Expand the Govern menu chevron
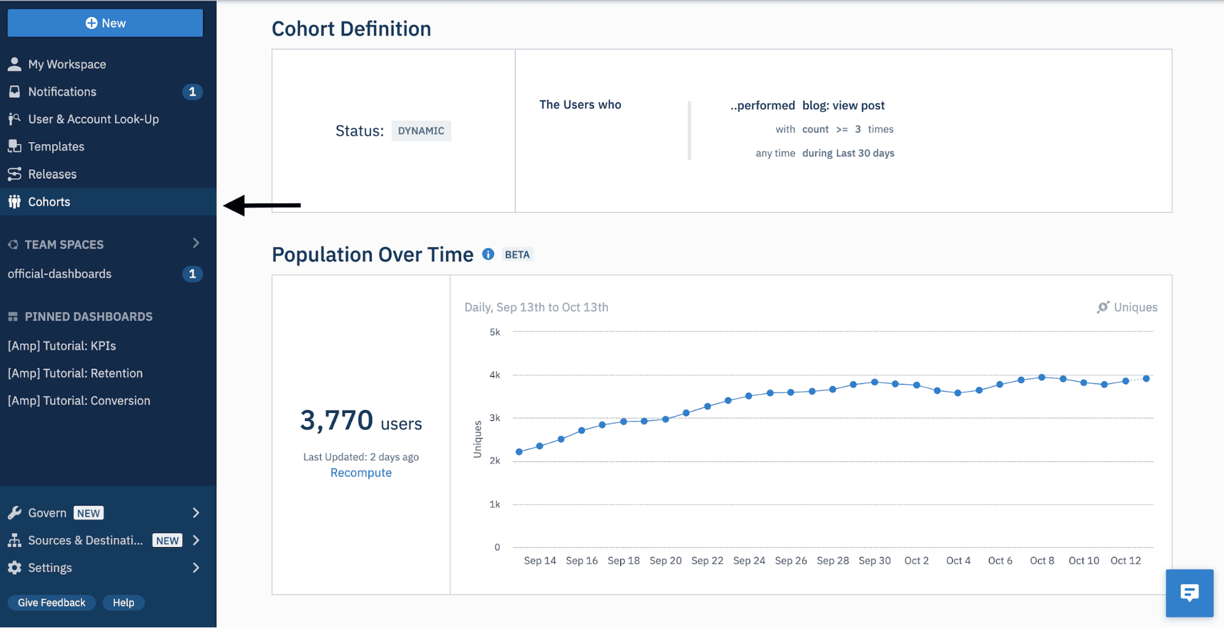 click(196, 513)
